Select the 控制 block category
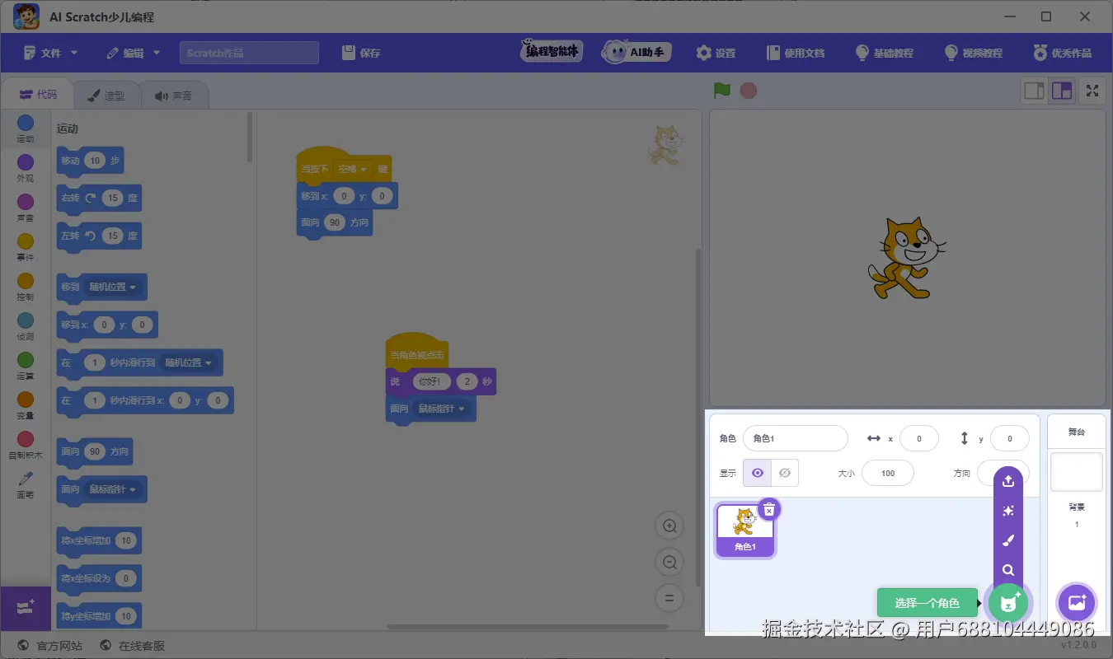This screenshot has height=659, width=1113. point(26,287)
